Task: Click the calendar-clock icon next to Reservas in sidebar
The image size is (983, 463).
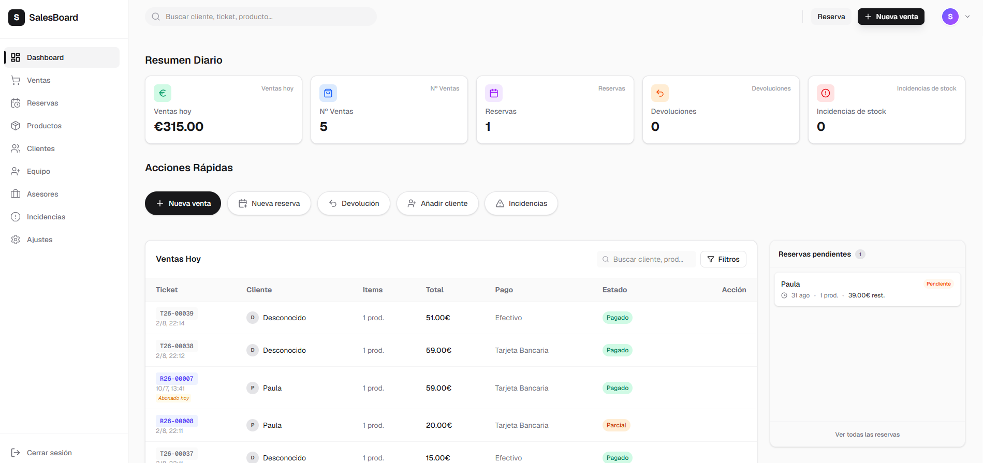Action: pyautogui.click(x=16, y=103)
